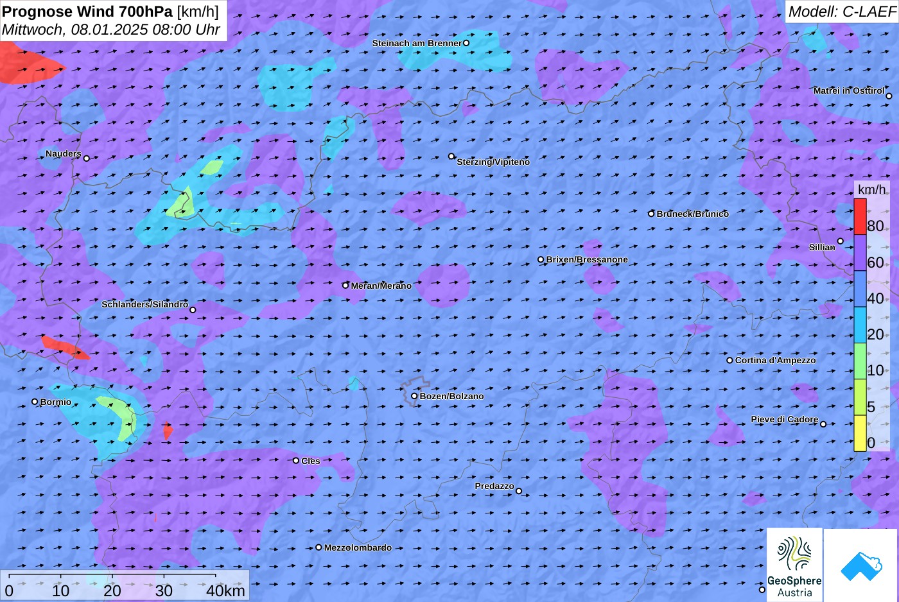Click the 'Bozen/Bolzano' place label

pyautogui.click(x=451, y=396)
